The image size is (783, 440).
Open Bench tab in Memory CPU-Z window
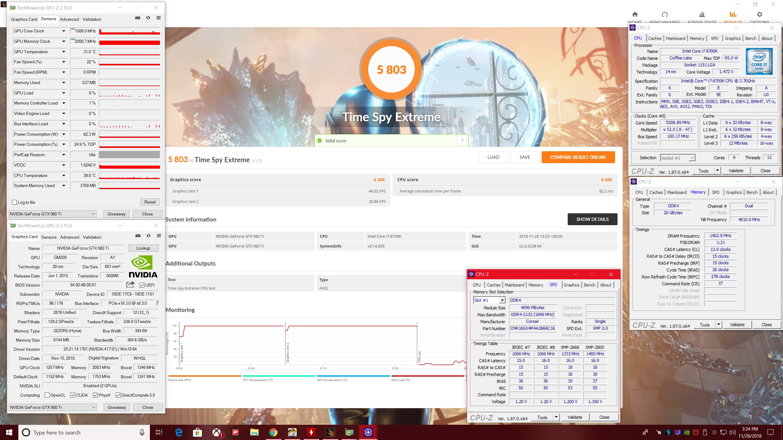pos(752,192)
